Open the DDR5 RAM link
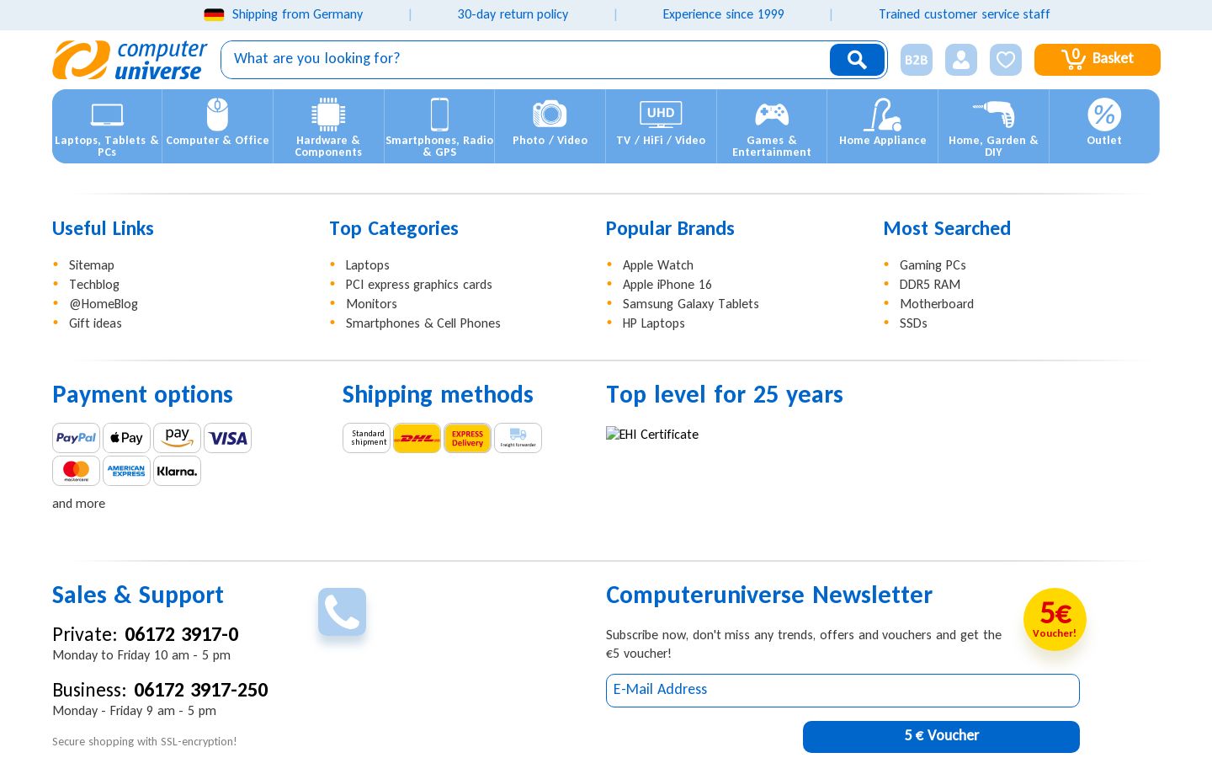 coord(930,285)
